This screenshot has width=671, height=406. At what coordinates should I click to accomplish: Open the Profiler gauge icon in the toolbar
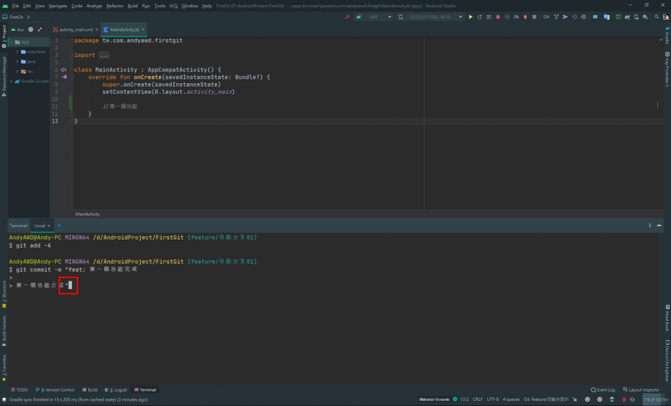(516, 17)
